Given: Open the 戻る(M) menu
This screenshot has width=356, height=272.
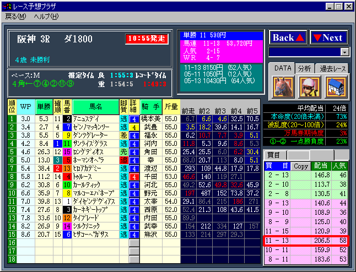Looking at the screenshot, I should (x=15, y=17).
